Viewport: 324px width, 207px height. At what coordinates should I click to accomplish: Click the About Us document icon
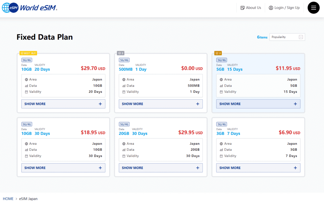coord(242,8)
